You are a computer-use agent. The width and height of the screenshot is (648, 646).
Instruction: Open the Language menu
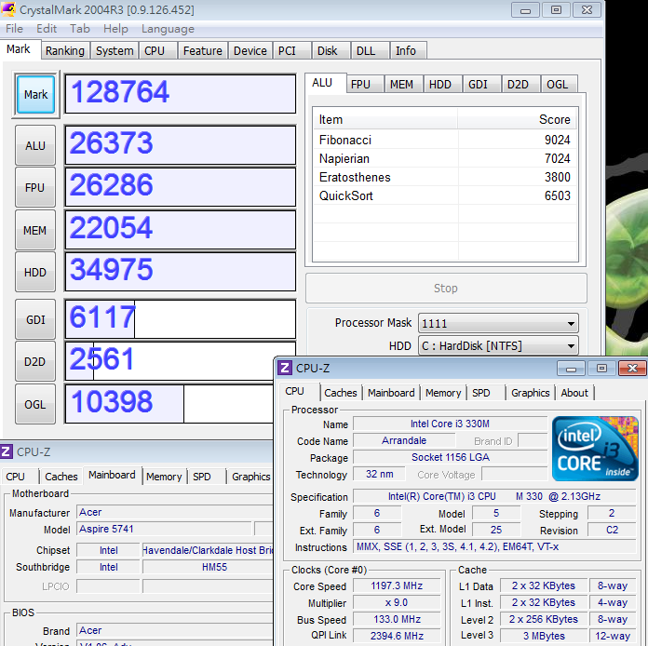168,29
